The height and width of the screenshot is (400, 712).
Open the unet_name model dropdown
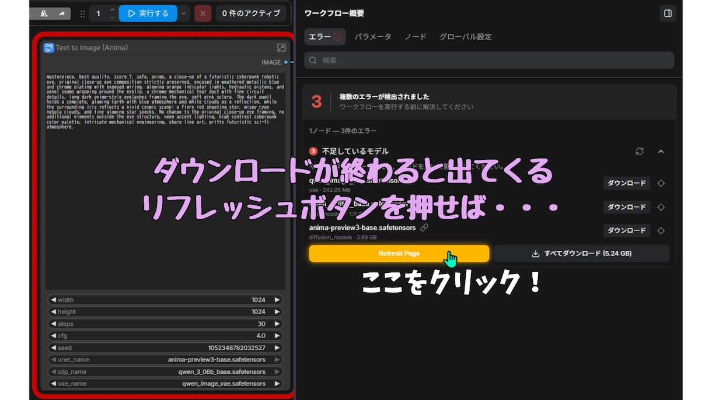coord(166,360)
